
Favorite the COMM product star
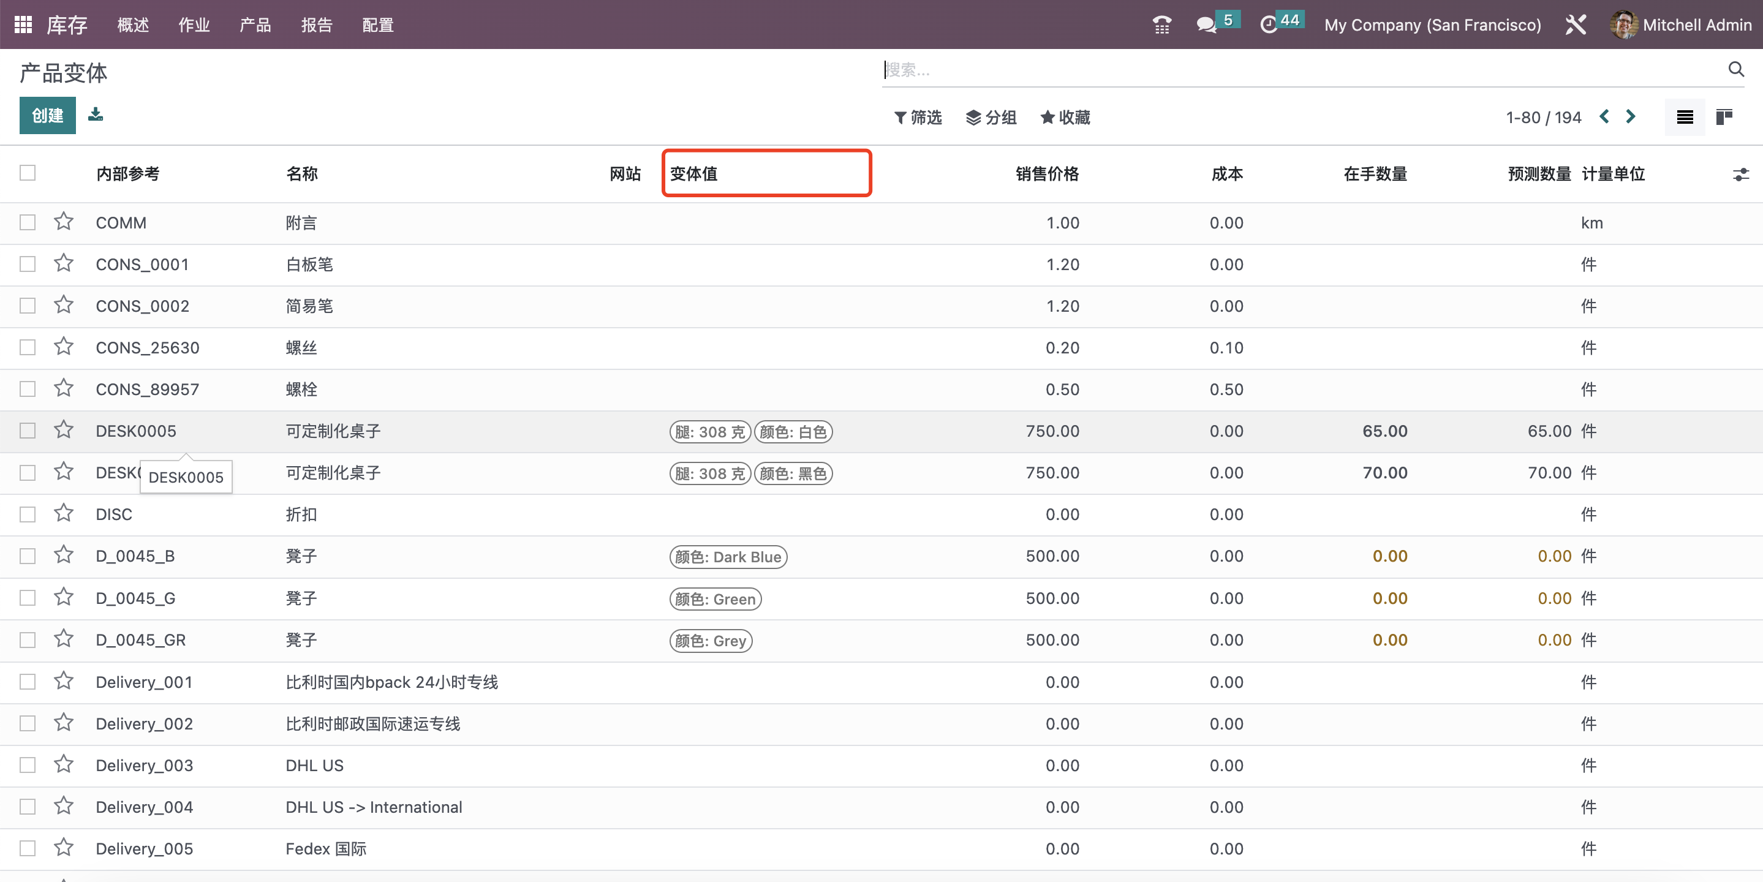pos(64,222)
